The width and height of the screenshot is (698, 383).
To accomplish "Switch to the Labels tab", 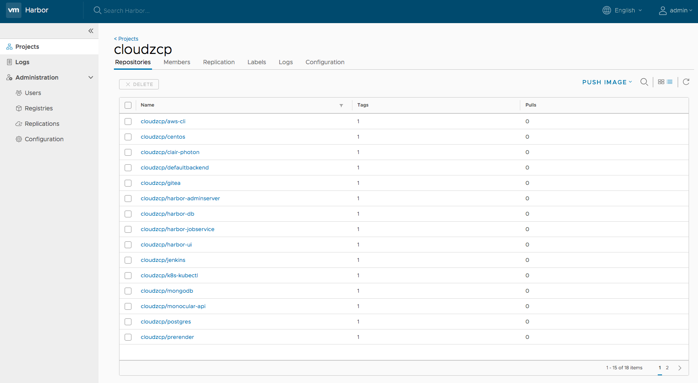I will (257, 62).
